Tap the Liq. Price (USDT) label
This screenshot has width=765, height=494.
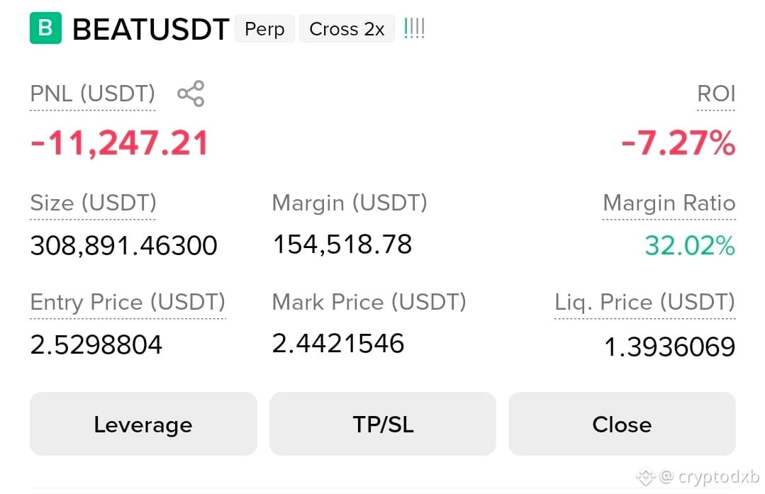click(644, 302)
